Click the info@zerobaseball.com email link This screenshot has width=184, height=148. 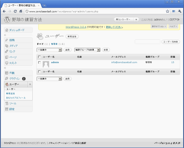[124, 62]
